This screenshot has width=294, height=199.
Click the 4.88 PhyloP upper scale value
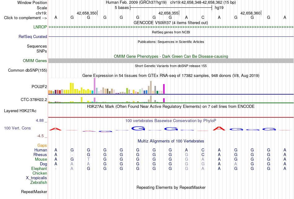40,121
